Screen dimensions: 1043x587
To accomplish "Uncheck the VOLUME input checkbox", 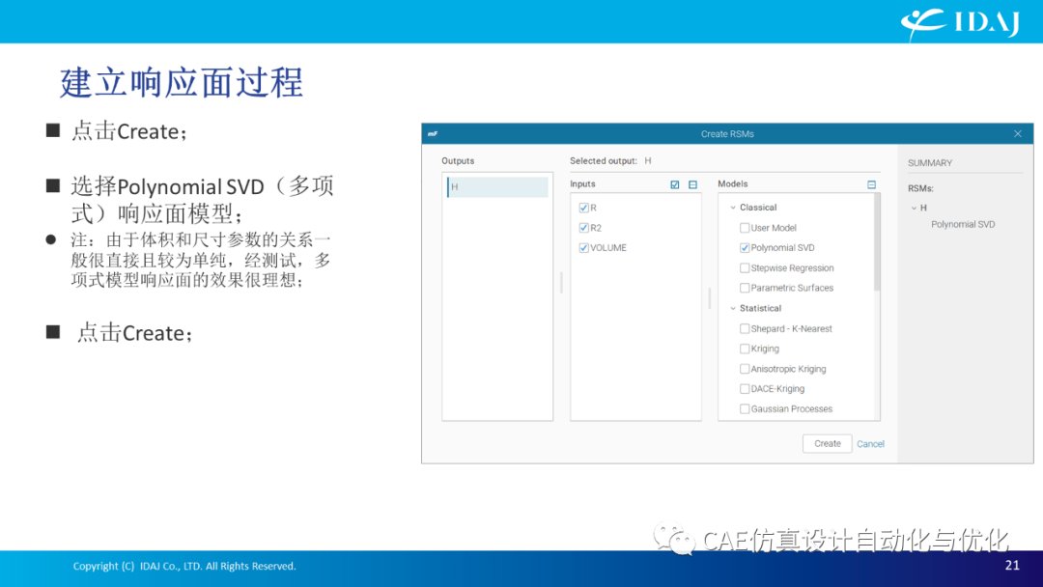I will tap(584, 247).
